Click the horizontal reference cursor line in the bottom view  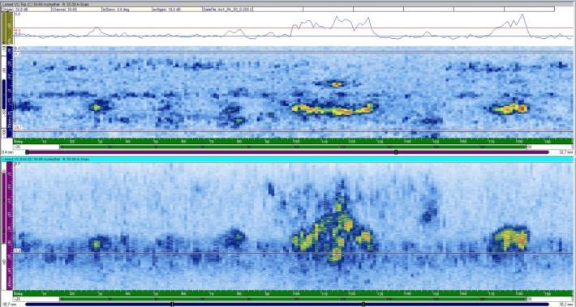293,253
